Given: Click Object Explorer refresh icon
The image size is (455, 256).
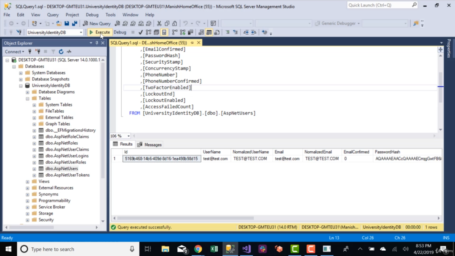Looking at the screenshot, I should tap(61, 51).
